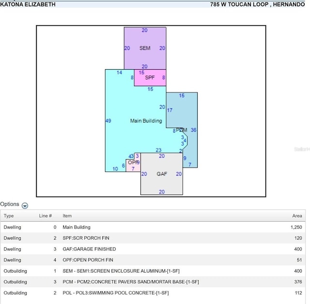Select SEM1:SCREEN ENCLOSURE ALUMINUM row
This screenshot has width=310, height=304.
point(153,271)
